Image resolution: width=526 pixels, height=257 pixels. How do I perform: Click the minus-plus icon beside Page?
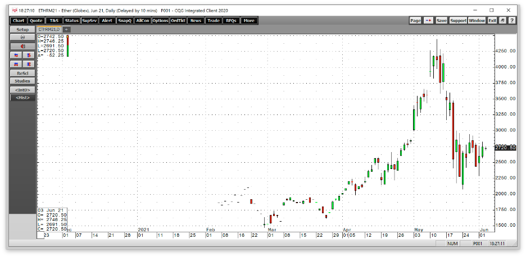coord(428,20)
